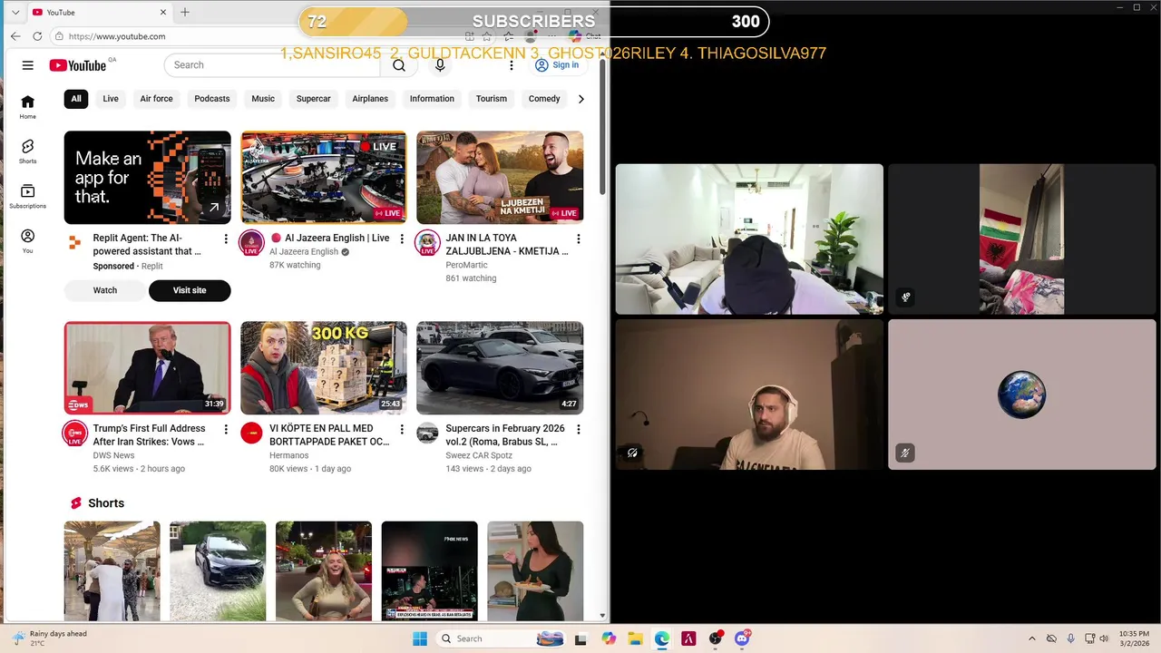This screenshot has height=653, width=1161.
Task: Show more category chips with right arrow
Action: (580, 99)
